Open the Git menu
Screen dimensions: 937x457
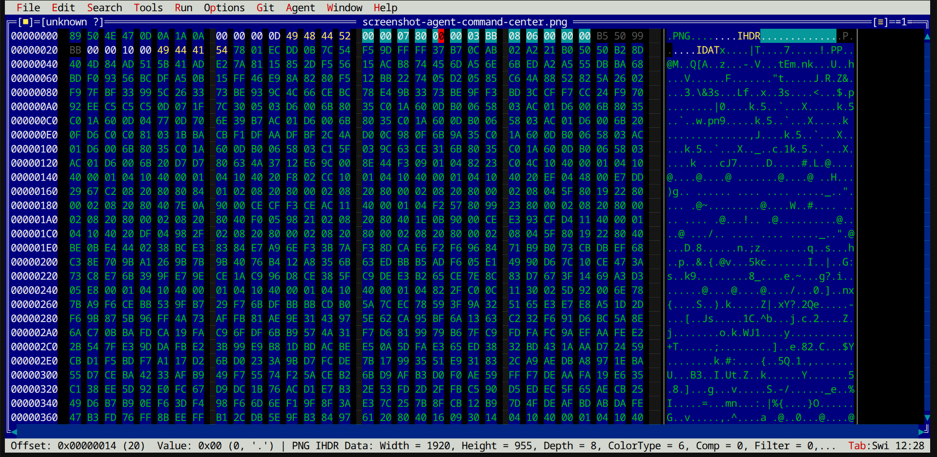[x=265, y=8]
